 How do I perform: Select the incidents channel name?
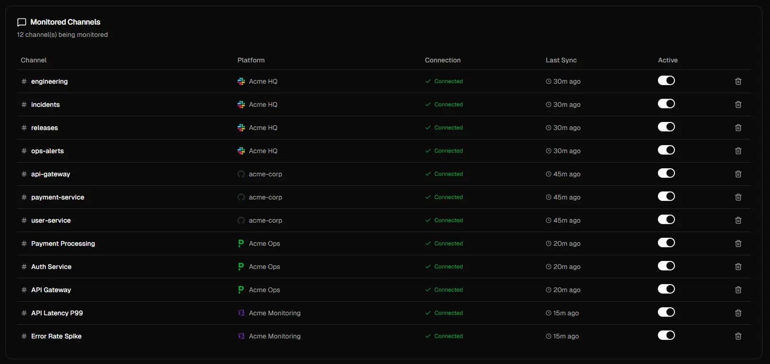point(45,104)
